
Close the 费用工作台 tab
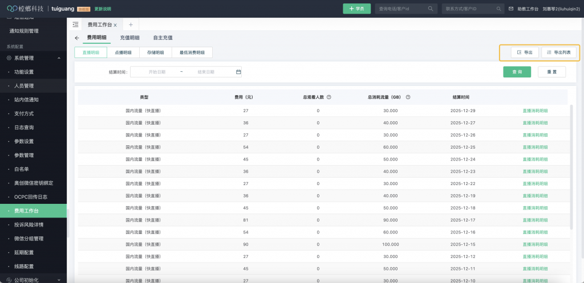click(x=116, y=25)
